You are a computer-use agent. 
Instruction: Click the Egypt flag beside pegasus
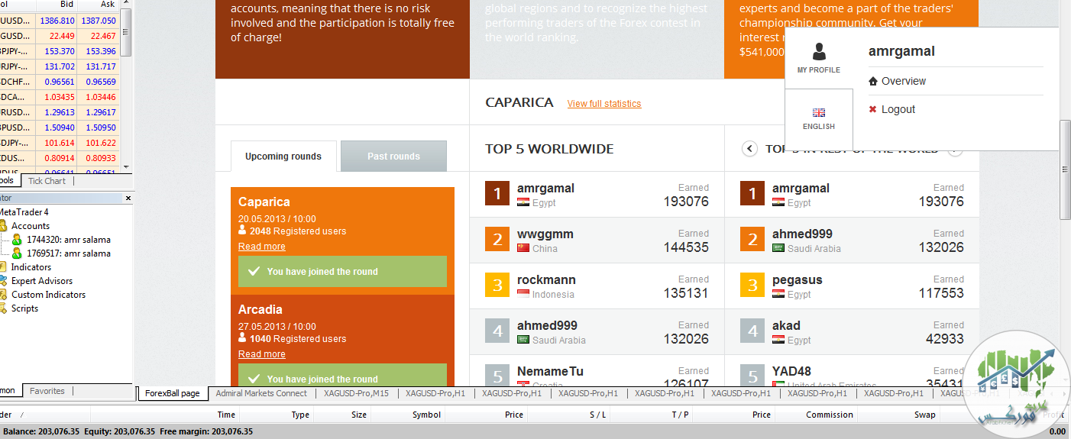coord(778,294)
